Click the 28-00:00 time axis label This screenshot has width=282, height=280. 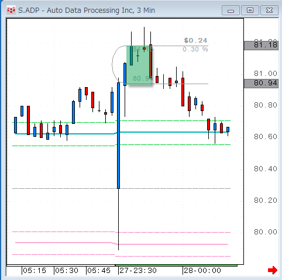point(202,271)
